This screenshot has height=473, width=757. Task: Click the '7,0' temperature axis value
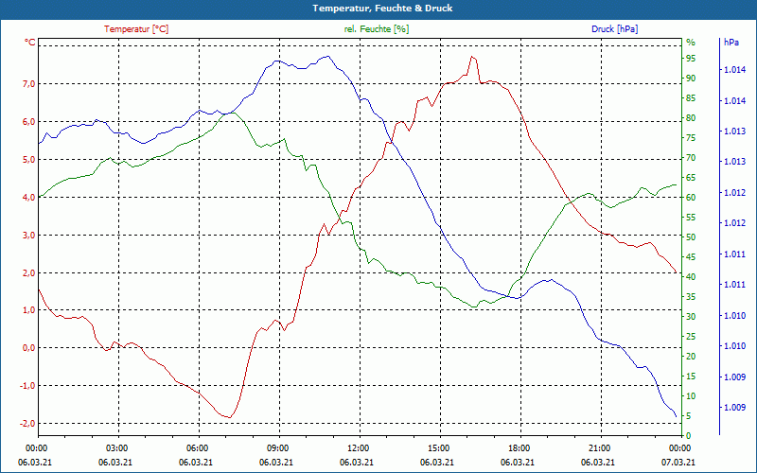(x=29, y=84)
